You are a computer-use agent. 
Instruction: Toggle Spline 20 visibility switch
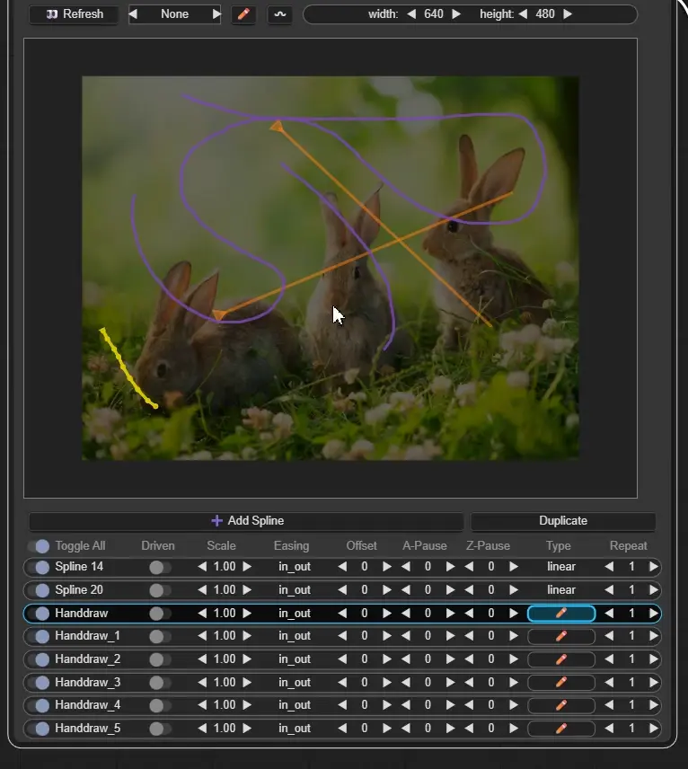point(40,590)
